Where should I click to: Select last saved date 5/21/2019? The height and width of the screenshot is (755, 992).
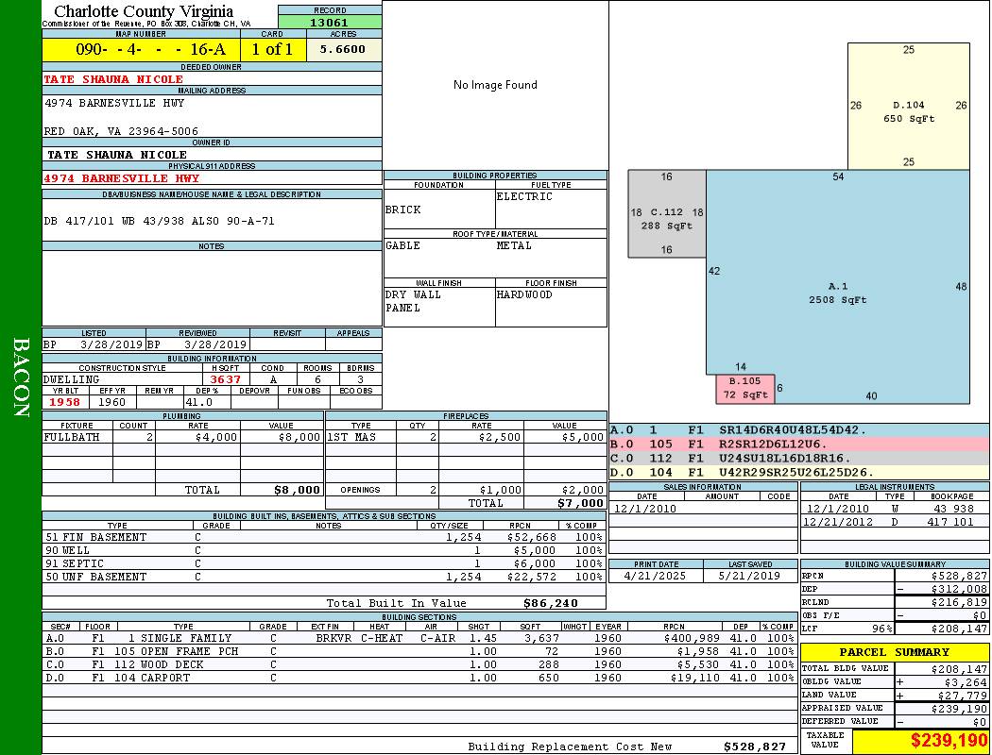pos(750,576)
